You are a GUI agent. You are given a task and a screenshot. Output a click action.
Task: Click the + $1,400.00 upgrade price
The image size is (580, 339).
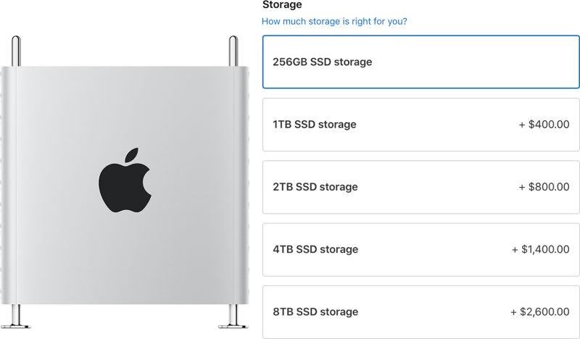540,249
